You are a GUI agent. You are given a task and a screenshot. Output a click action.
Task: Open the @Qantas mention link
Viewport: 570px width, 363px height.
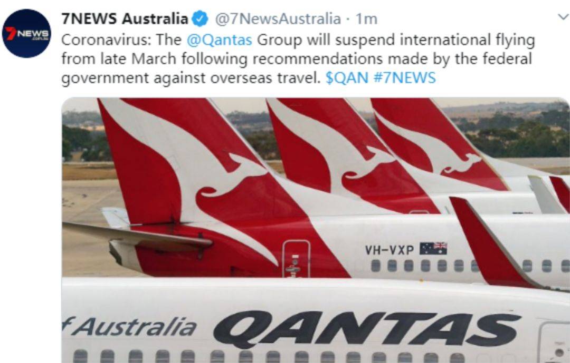[219, 40]
